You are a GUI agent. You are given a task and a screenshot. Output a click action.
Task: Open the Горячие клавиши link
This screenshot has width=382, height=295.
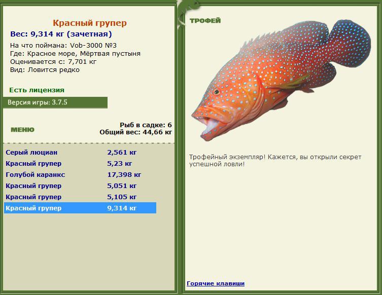pos(216,283)
